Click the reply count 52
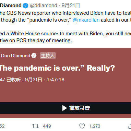131x131 pixels. tap(2, 126)
